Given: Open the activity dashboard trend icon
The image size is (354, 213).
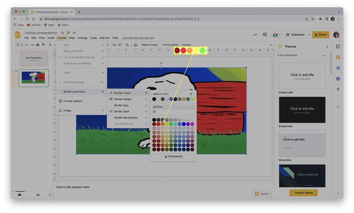Looking at the screenshot, I should 255,34.
